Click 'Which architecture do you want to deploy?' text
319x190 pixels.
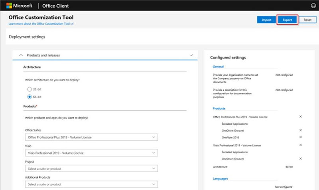coord(52,80)
